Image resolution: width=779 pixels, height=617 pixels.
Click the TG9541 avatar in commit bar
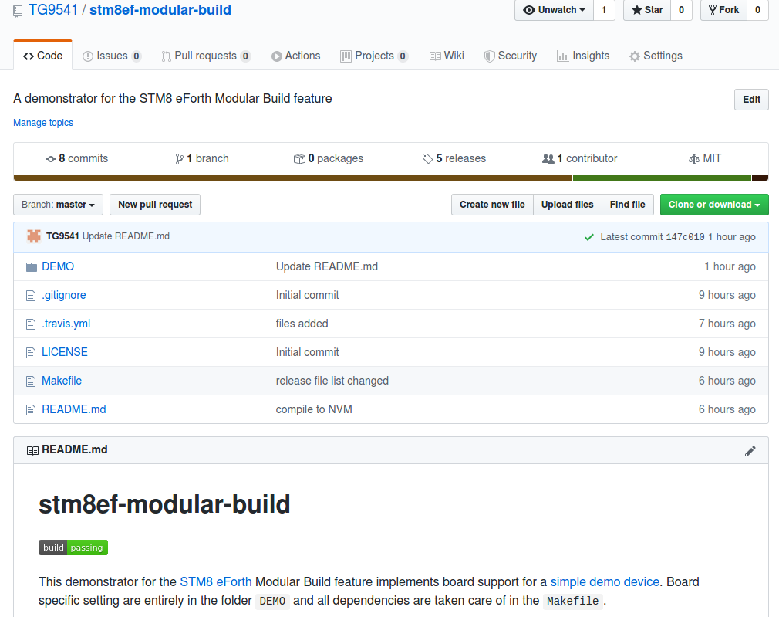pyautogui.click(x=34, y=236)
